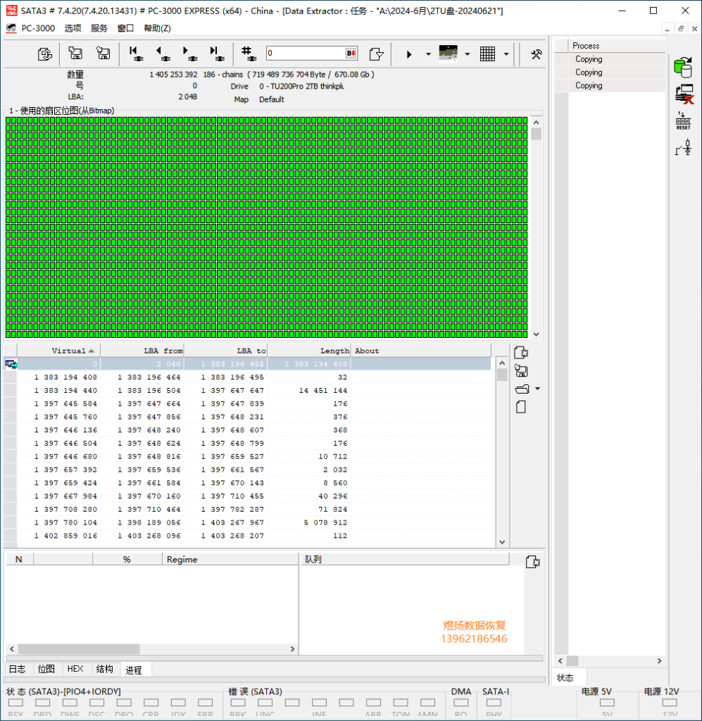Restore the inner Data Extractor window
This screenshot has height=721, width=702.
coord(681,28)
